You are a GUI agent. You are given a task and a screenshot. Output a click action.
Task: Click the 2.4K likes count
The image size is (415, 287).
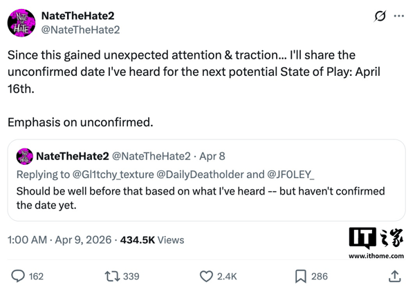click(x=228, y=276)
